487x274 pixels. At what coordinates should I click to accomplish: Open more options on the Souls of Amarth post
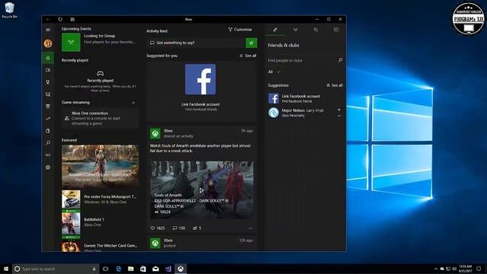pos(250,228)
